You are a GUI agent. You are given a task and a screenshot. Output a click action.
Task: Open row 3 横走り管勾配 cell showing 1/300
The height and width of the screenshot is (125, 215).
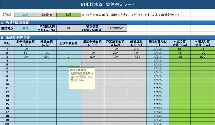158,57
